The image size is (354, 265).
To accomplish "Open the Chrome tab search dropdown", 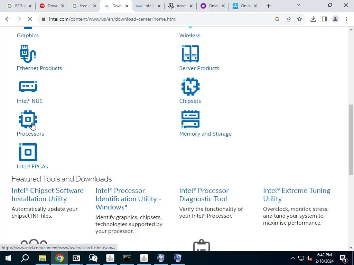I will point(298,5).
